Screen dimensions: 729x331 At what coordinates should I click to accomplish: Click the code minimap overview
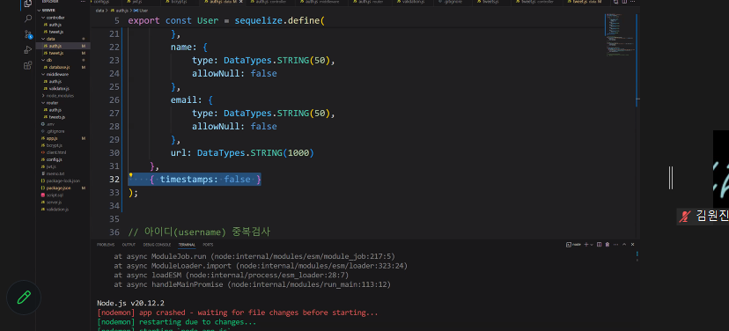point(619,35)
